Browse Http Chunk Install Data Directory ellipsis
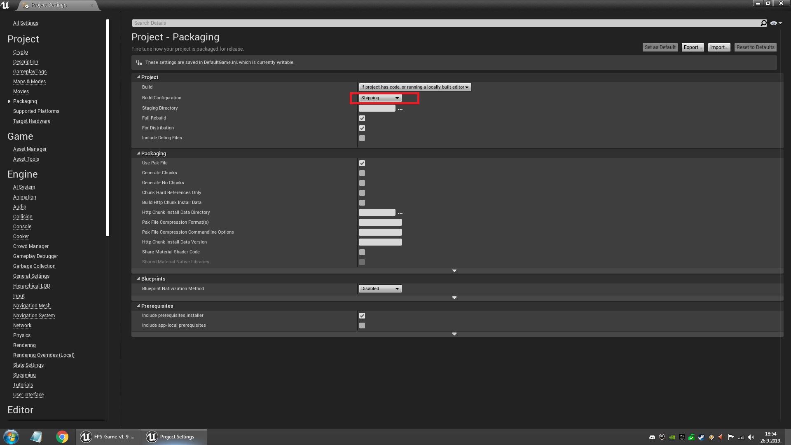 pos(400,213)
